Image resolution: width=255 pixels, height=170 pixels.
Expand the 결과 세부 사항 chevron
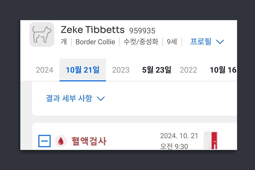pyautogui.click(x=101, y=99)
